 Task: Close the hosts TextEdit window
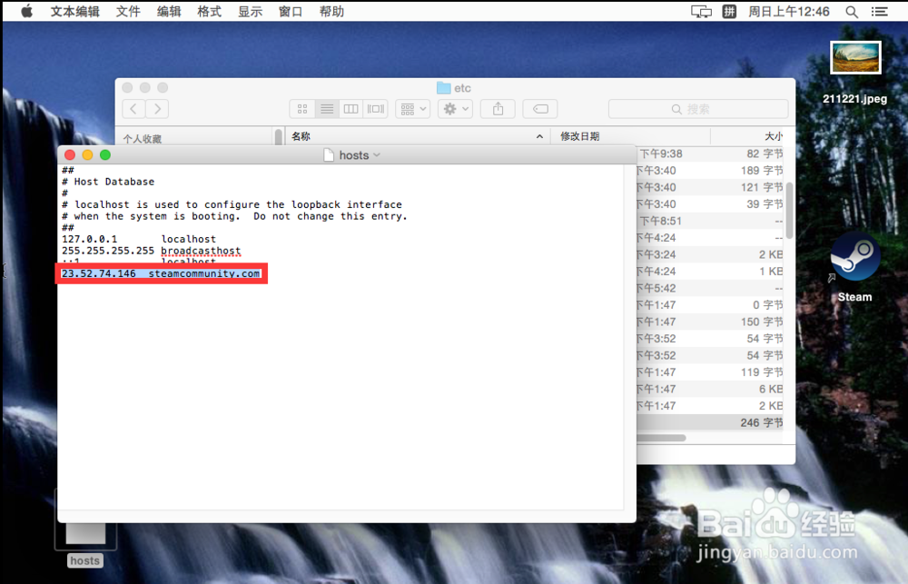point(70,154)
